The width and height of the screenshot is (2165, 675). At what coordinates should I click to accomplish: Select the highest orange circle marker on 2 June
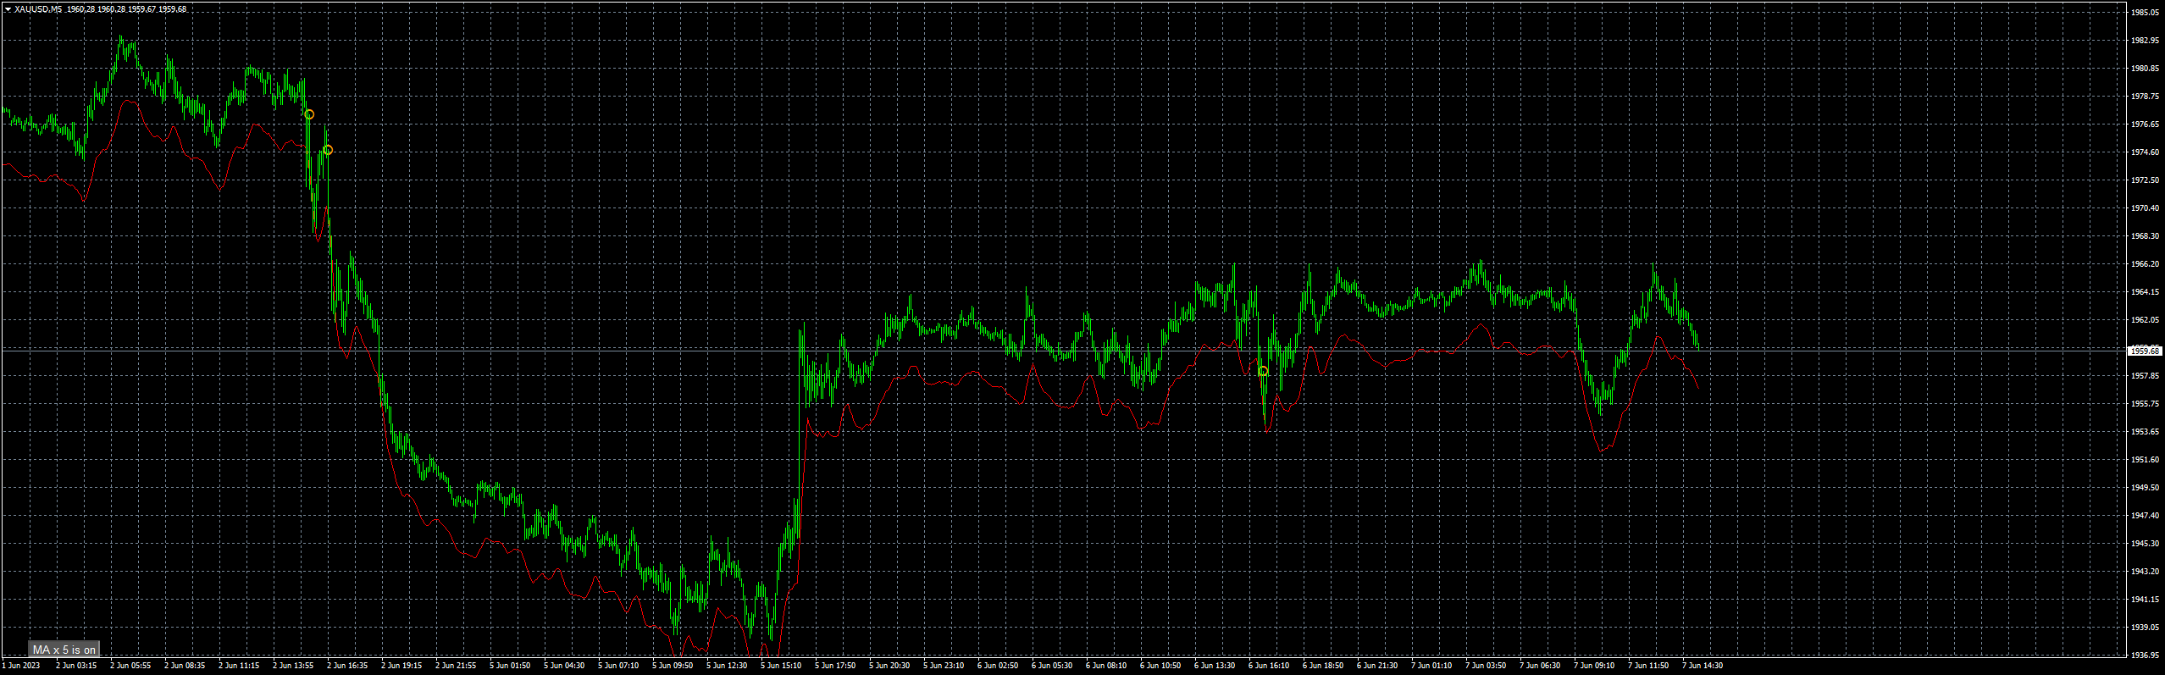309,114
